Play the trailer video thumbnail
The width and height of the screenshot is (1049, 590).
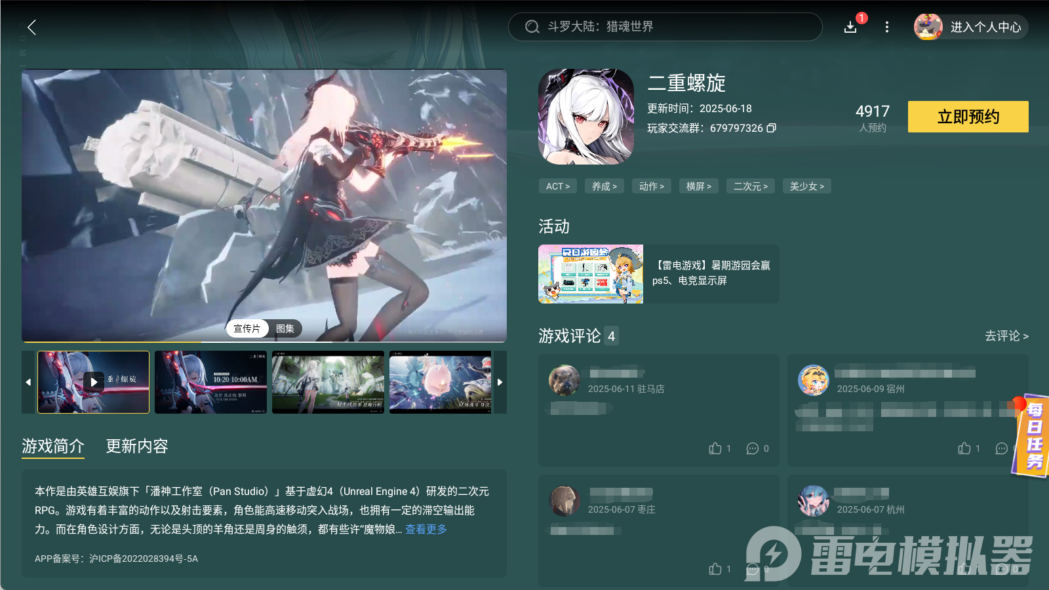[94, 382]
